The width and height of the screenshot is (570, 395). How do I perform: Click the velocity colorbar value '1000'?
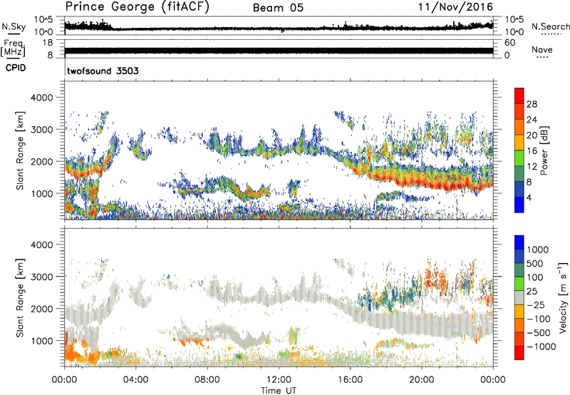pyautogui.click(x=538, y=250)
